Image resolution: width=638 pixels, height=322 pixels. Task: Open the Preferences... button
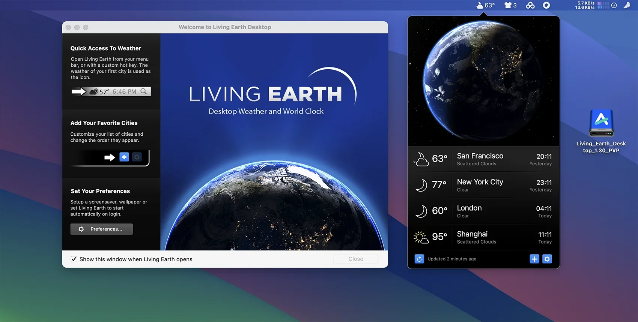pos(102,229)
